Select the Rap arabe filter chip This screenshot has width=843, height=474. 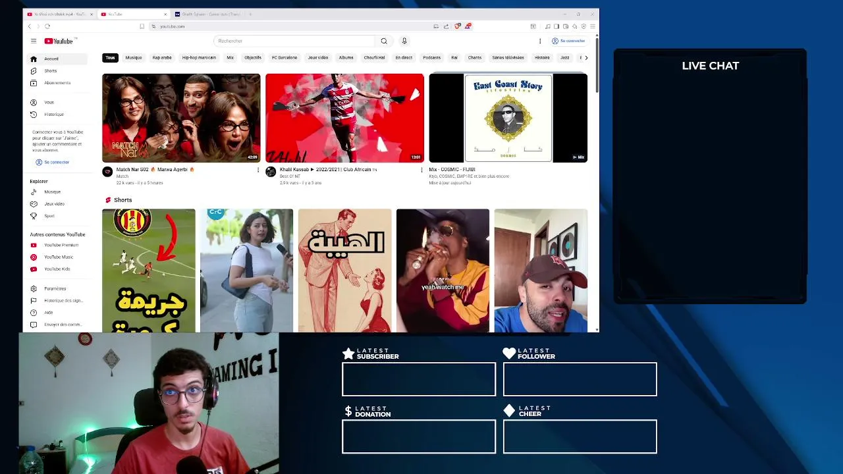[162, 58]
